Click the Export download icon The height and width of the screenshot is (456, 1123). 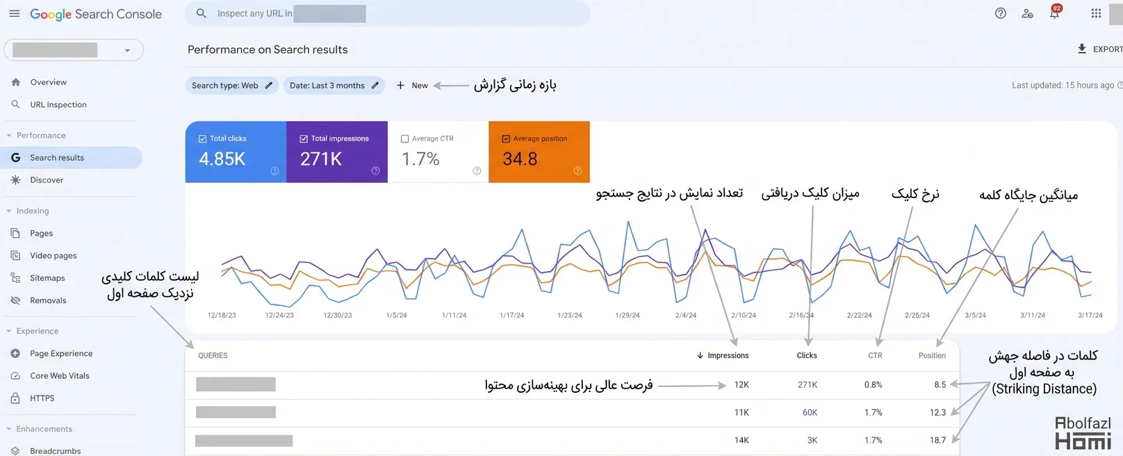coord(1082,49)
